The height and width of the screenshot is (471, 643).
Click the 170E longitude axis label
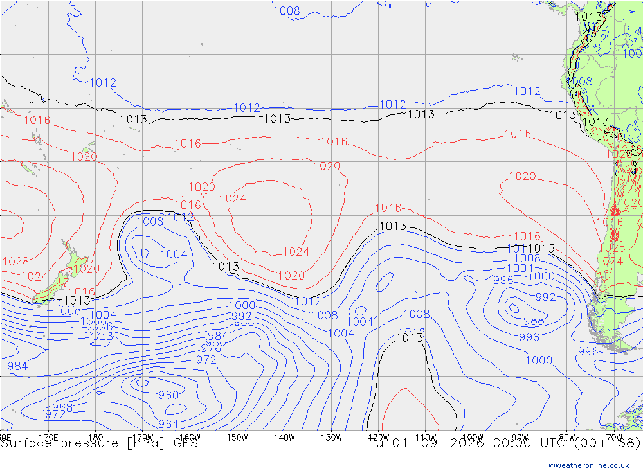[48, 438]
